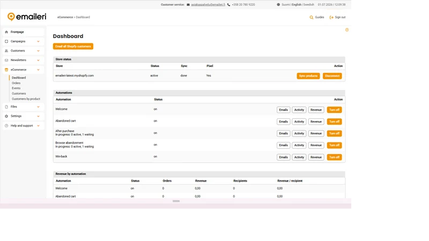
Task: Expand the Campaigns menu chevron
Action: point(38,42)
